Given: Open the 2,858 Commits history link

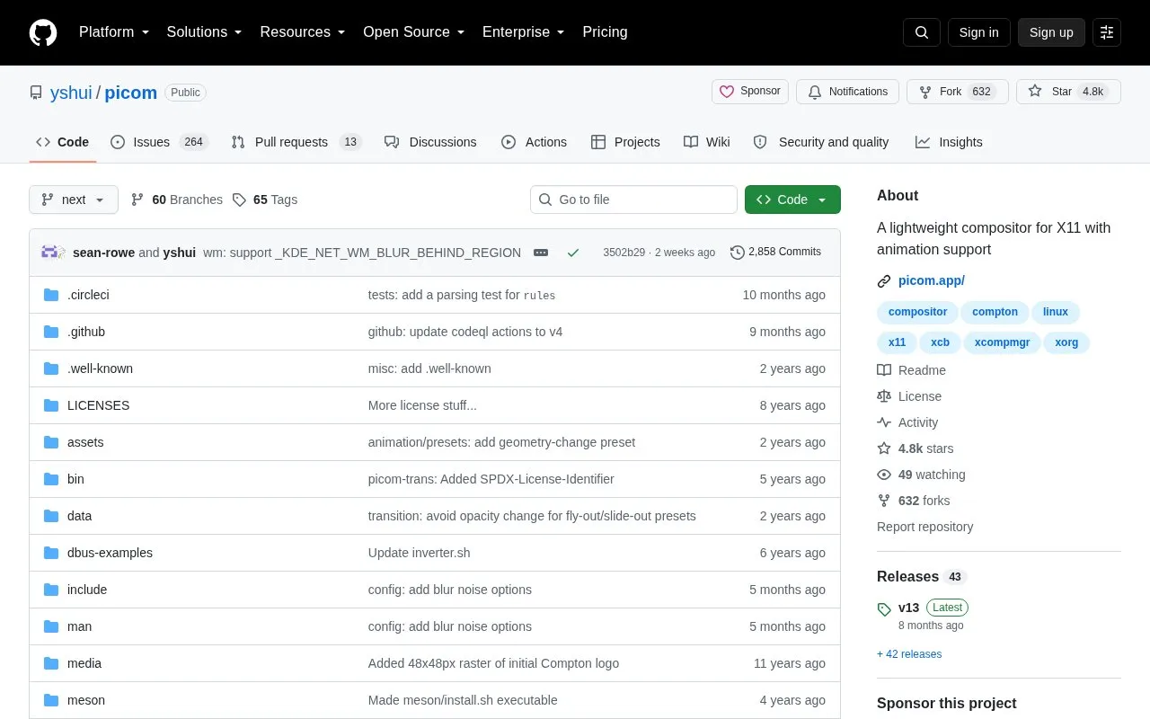Looking at the screenshot, I should pos(776,253).
